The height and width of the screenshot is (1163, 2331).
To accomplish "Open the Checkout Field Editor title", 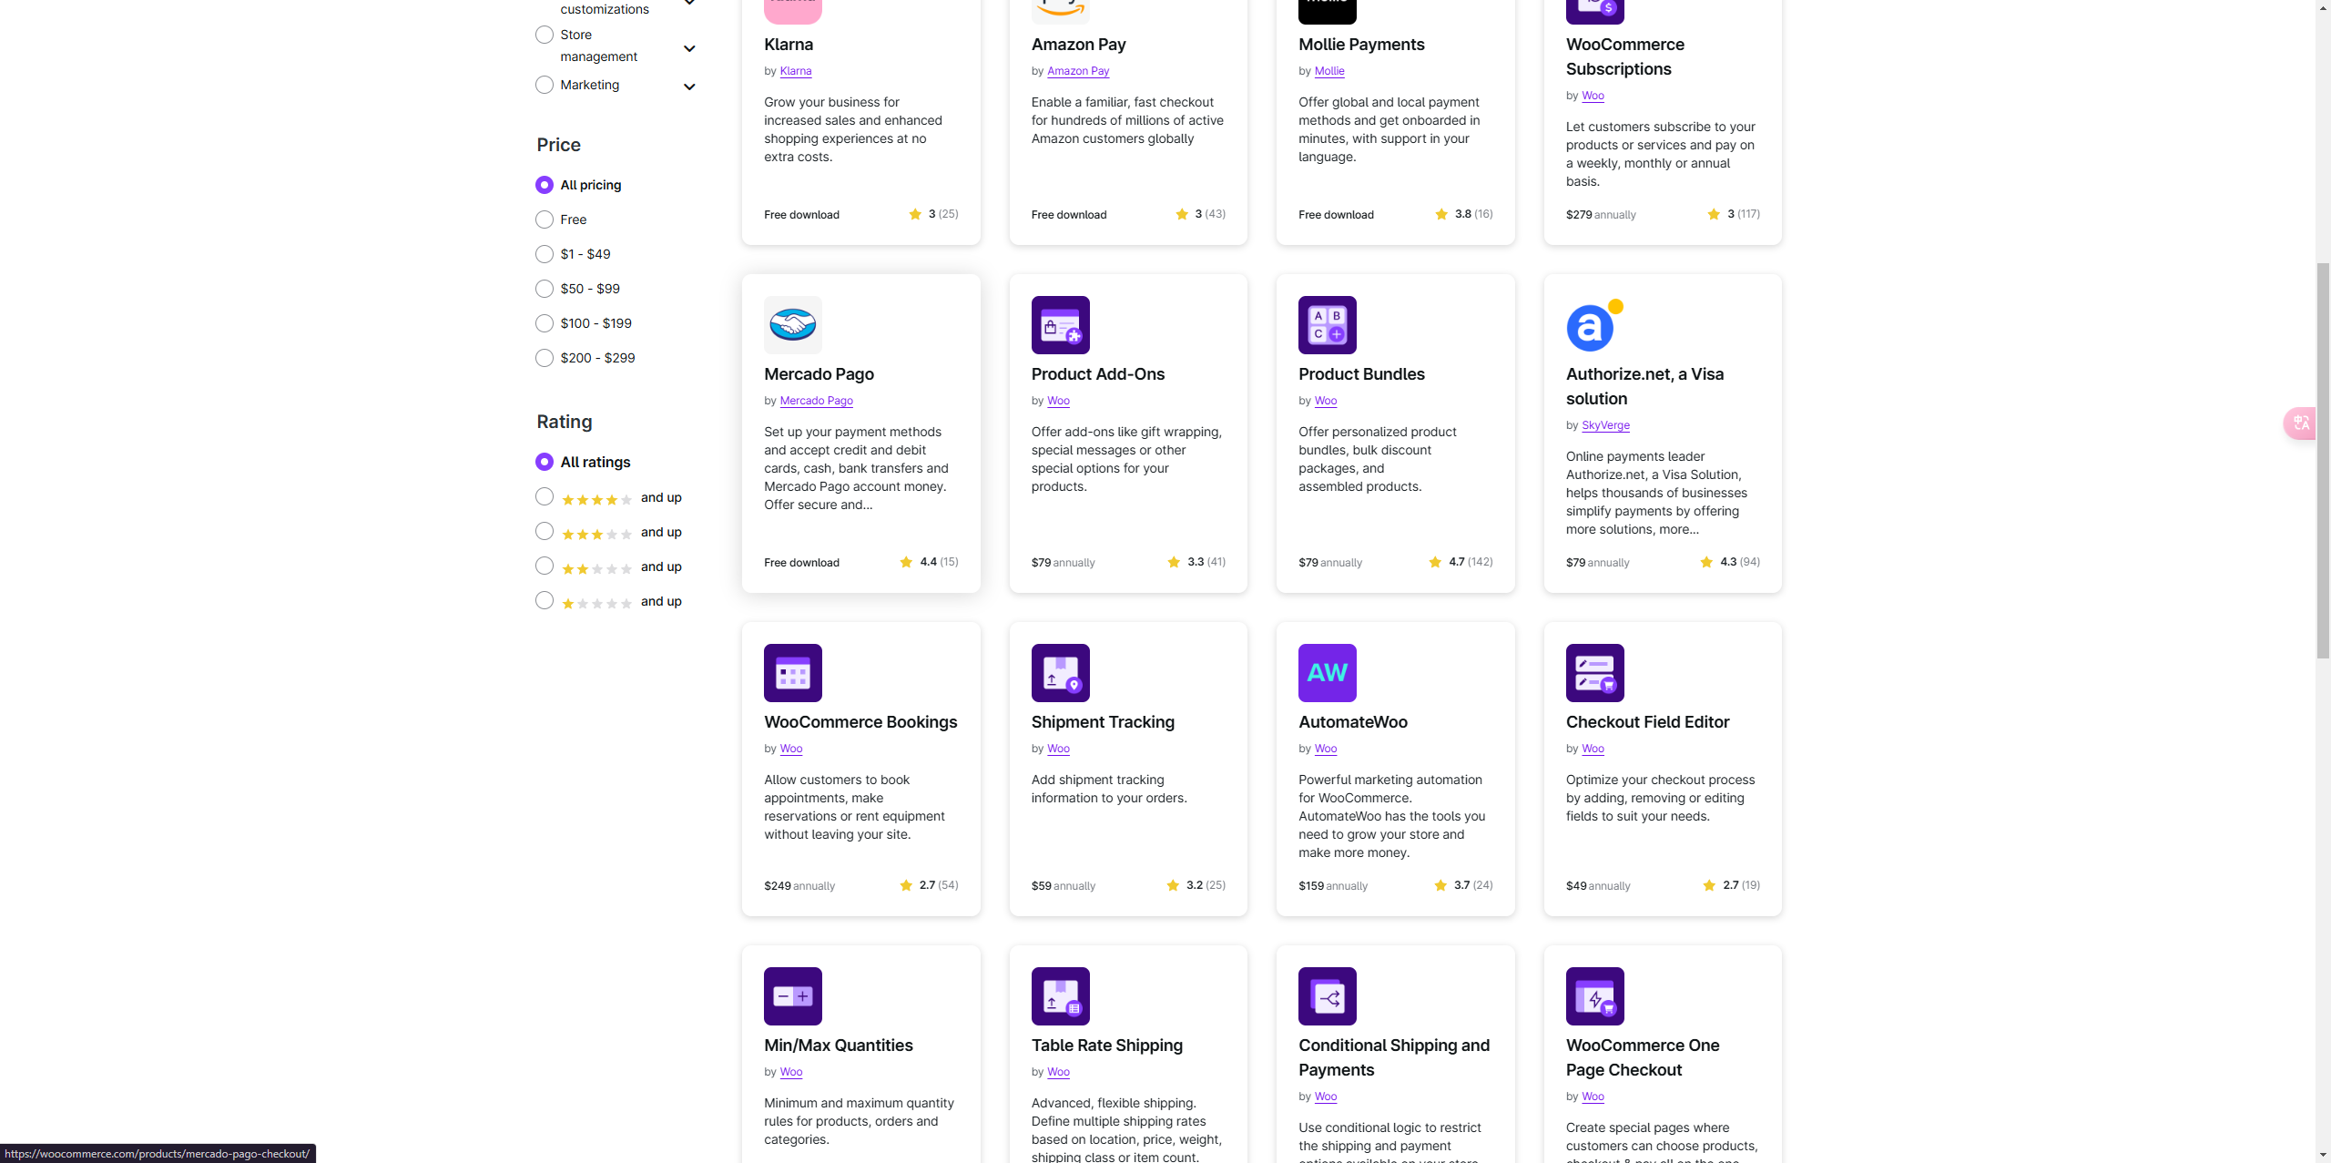I will (1647, 722).
